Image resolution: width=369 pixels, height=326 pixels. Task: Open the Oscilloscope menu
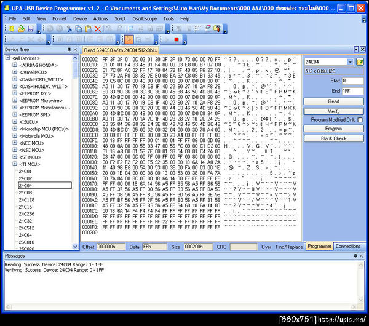[x=145, y=18]
